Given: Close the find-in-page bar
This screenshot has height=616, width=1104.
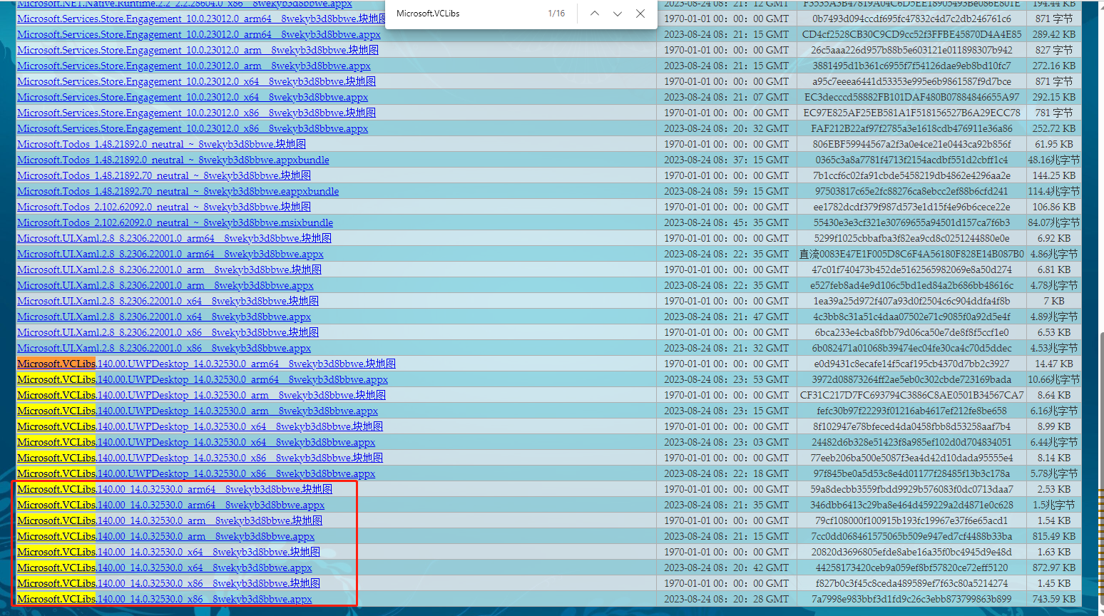Looking at the screenshot, I should tap(640, 14).
